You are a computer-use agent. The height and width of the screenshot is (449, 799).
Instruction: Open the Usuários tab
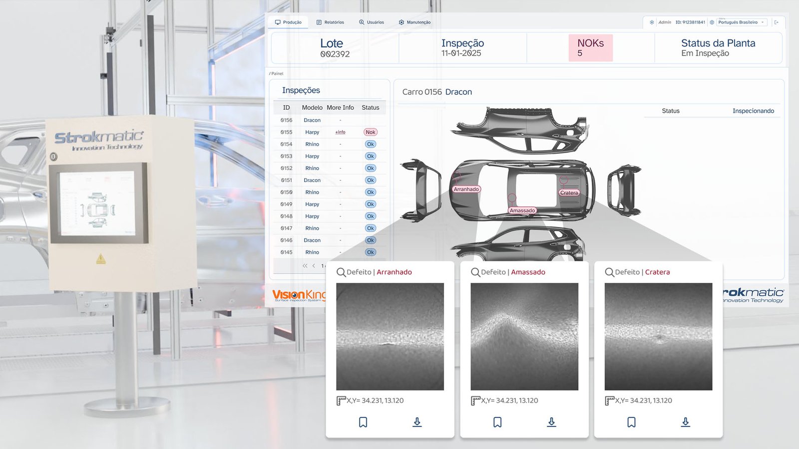point(372,22)
